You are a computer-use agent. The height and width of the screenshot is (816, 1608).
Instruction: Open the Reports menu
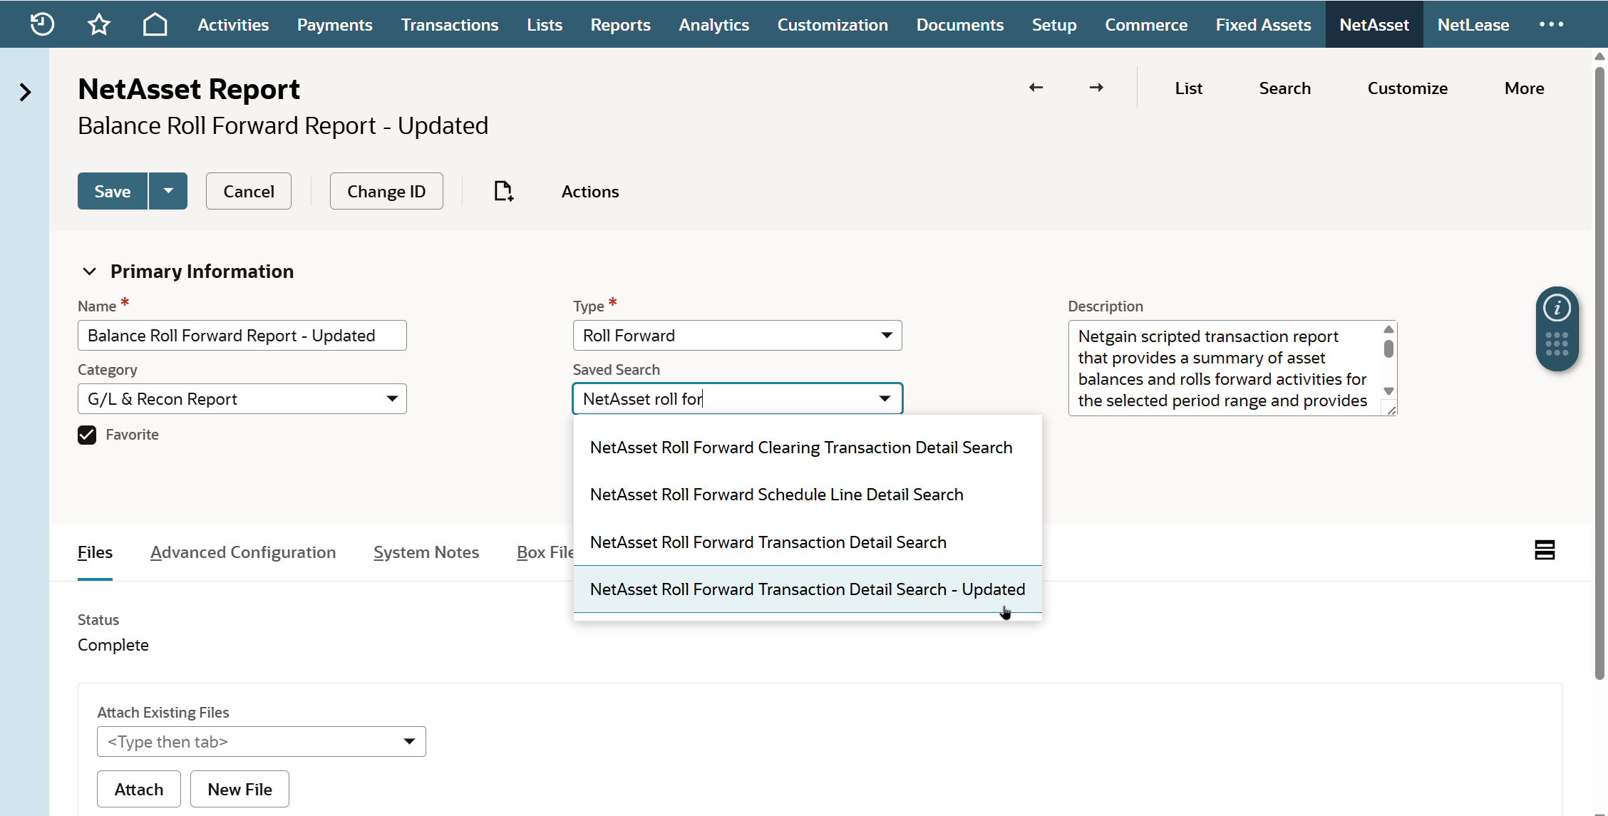[620, 24]
